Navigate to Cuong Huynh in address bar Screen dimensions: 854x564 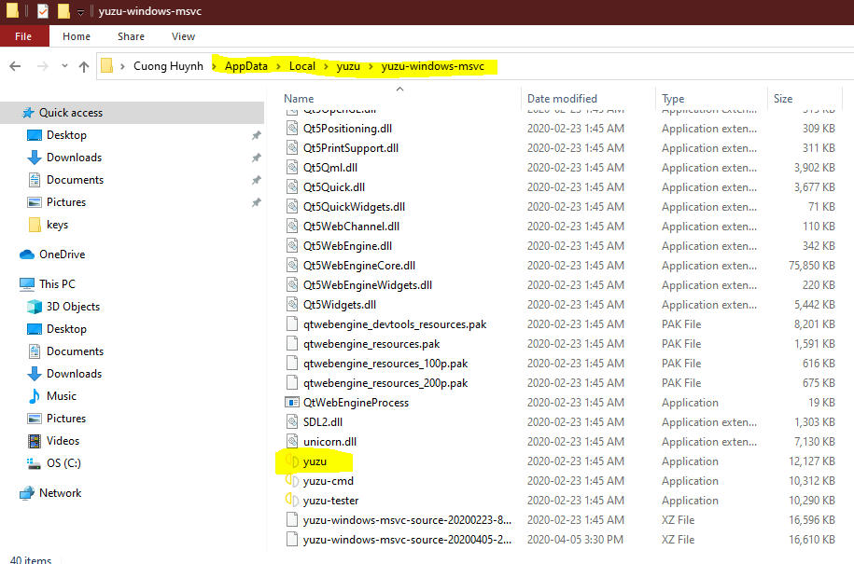pos(168,66)
